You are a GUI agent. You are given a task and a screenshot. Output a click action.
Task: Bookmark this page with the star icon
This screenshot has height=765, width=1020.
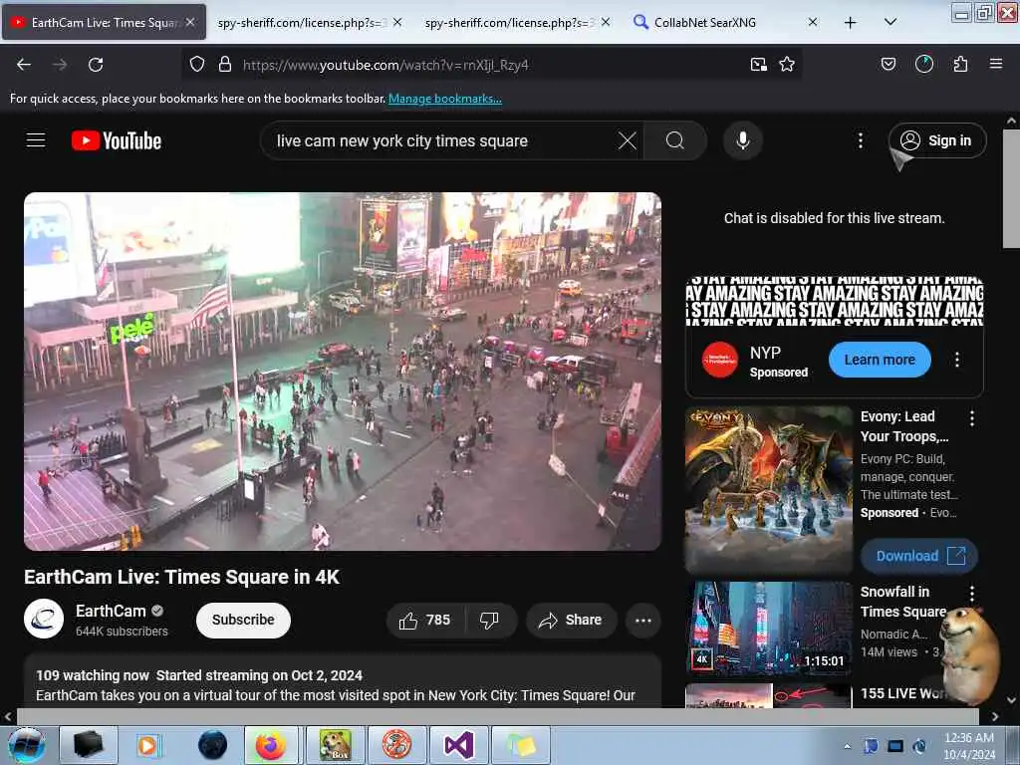click(787, 65)
